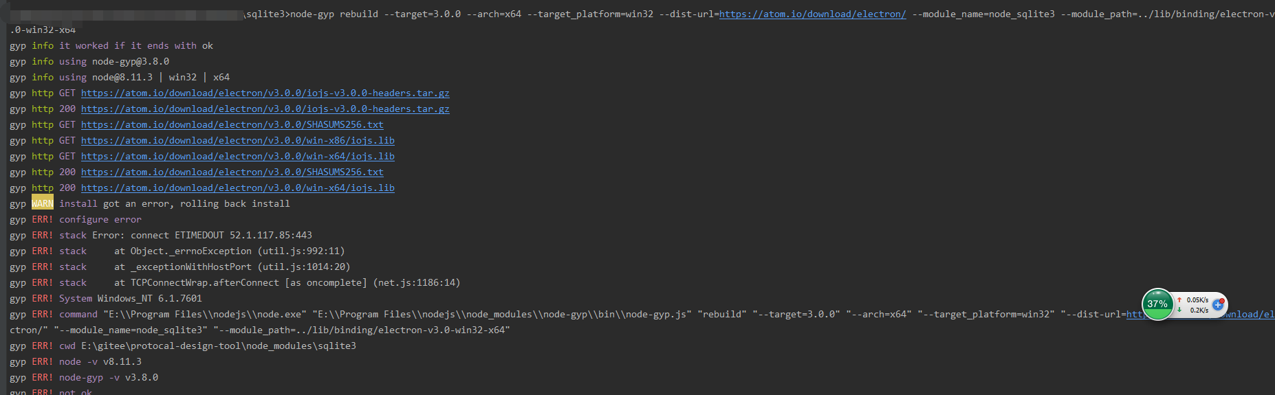Viewport: 1275px width, 395px height.
Task: Open the win-x86/iojs.lib link
Action: [237, 140]
